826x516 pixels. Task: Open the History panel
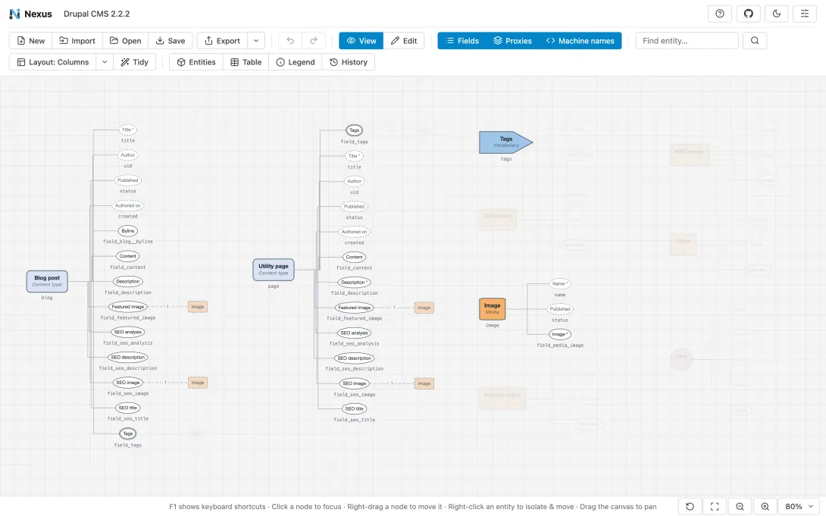coord(348,62)
